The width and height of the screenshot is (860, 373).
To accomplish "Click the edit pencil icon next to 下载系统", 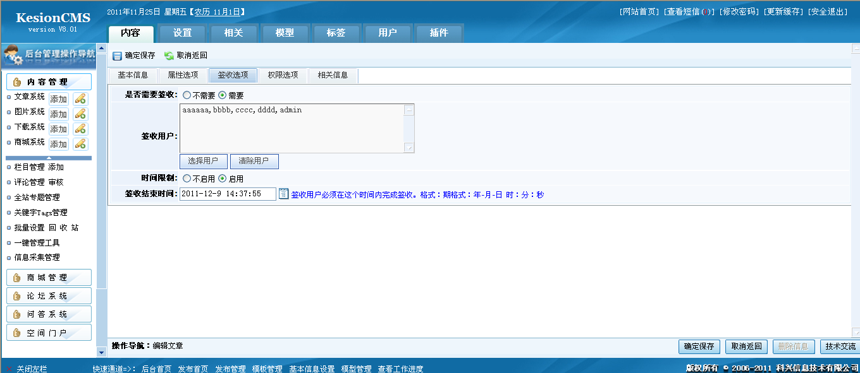I will tap(80, 129).
